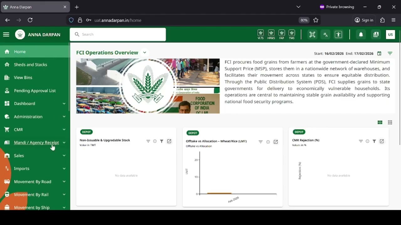The width and height of the screenshot is (401, 225).
Task: Show info for CMR Rejection (%) card
Action: pyautogui.click(x=367, y=141)
